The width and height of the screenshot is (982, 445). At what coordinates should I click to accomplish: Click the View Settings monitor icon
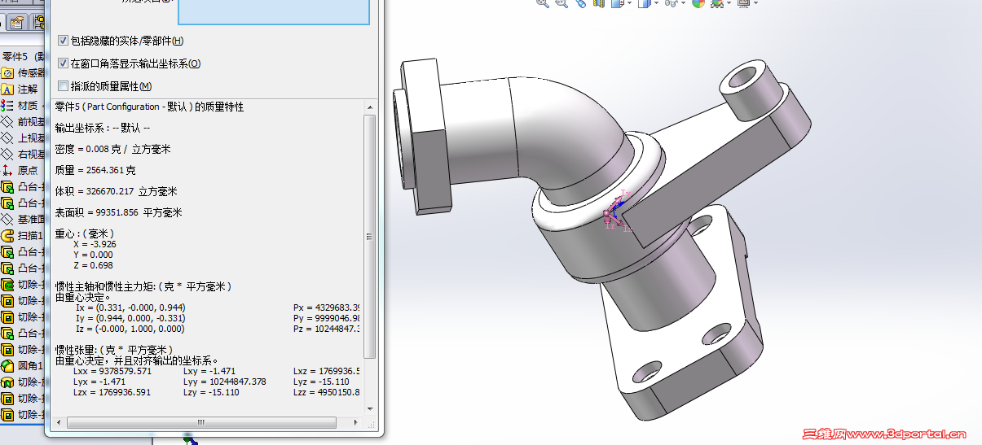(x=743, y=3)
